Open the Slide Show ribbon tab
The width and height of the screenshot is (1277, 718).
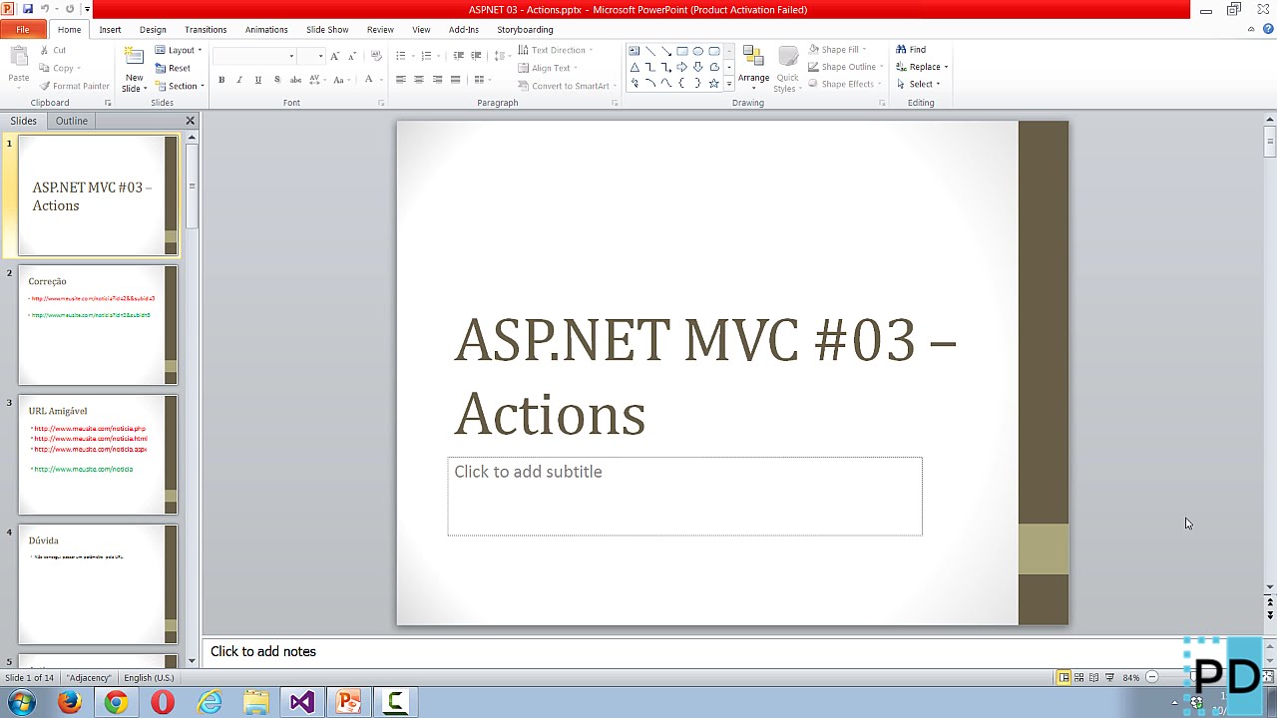327,30
